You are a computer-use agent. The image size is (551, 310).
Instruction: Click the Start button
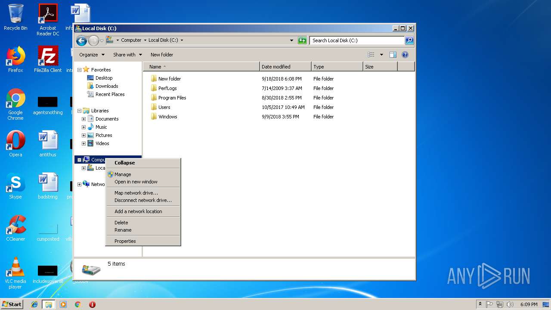click(12, 304)
